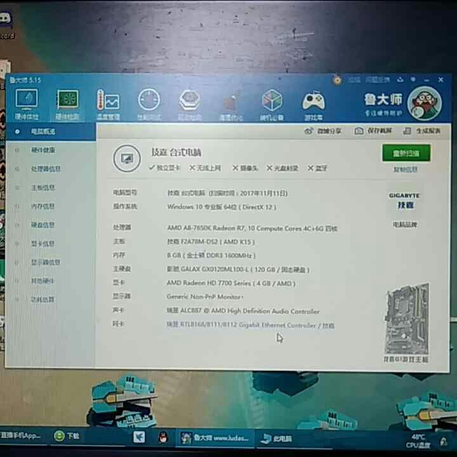Click the 鲁大师 cartoon avatar
The image size is (457, 457).
425,103
